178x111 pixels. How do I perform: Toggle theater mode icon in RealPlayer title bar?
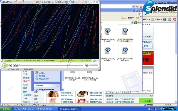click(x=86, y=2)
